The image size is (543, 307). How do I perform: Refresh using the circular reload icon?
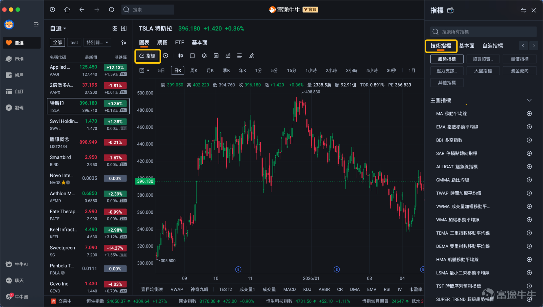point(112,9)
